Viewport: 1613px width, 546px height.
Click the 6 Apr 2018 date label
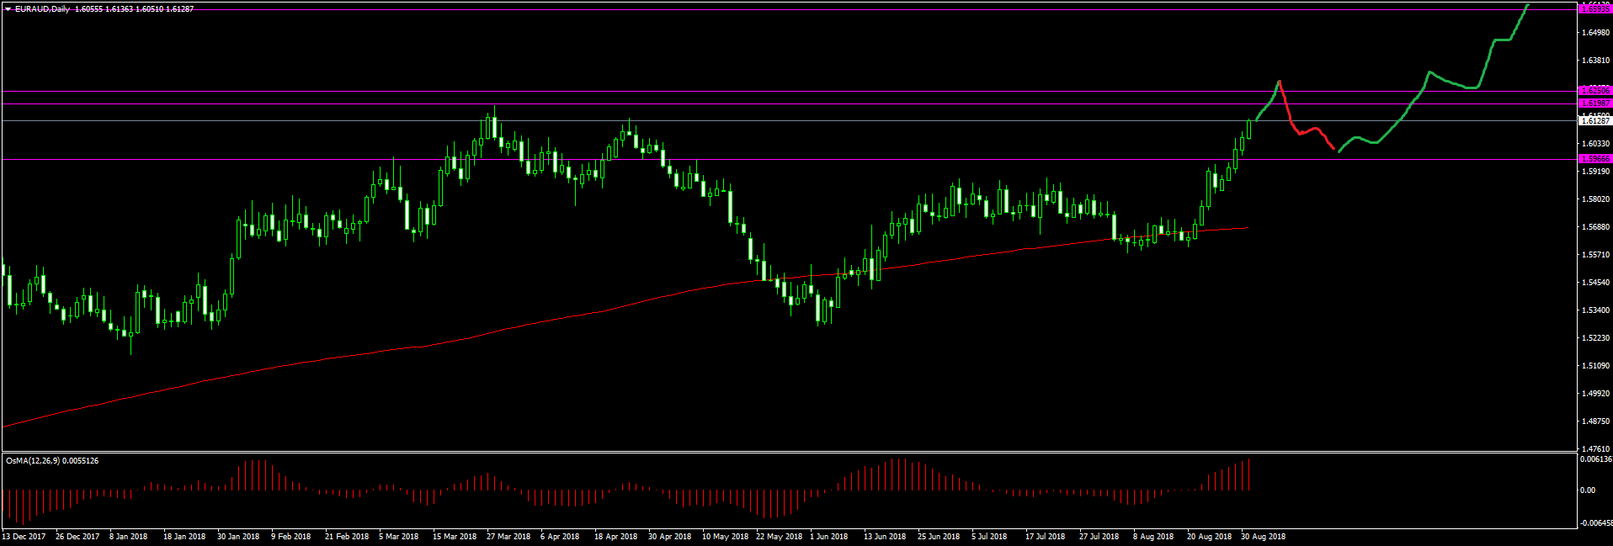tap(560, 537)
